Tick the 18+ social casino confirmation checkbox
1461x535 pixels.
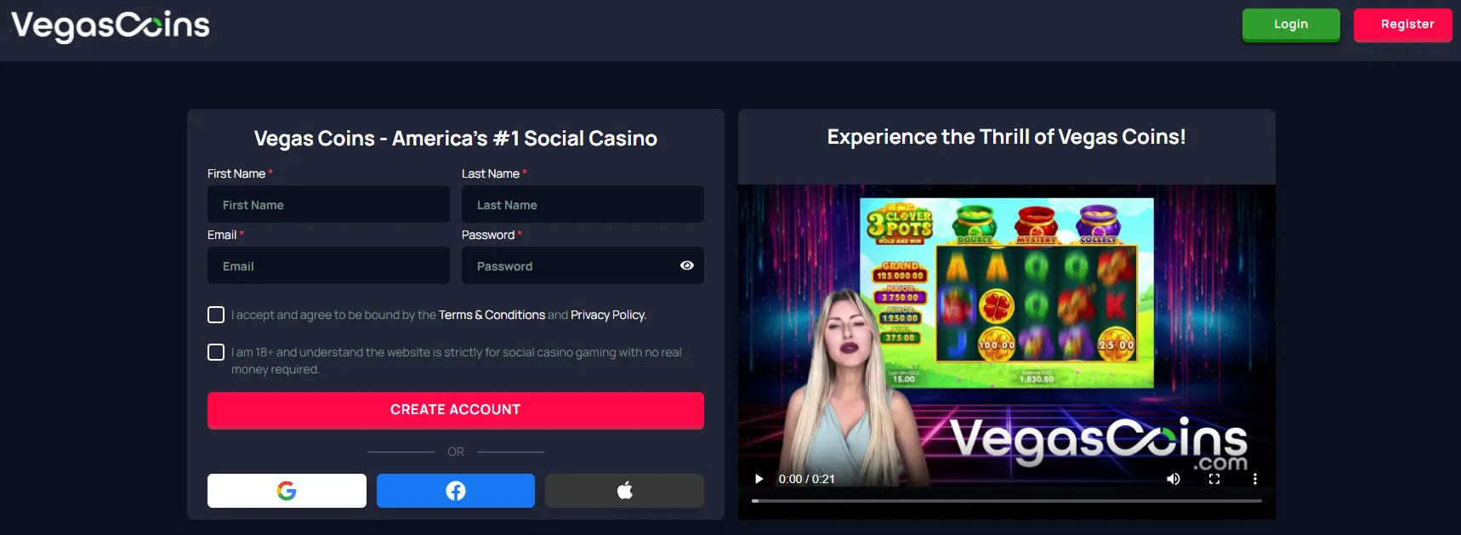216,352
